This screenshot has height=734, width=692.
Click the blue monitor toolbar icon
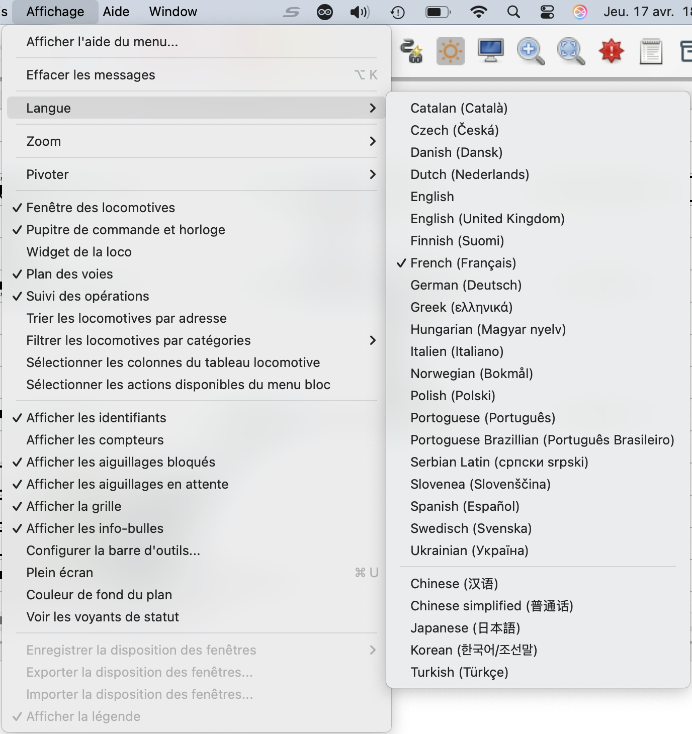[490, 51]
